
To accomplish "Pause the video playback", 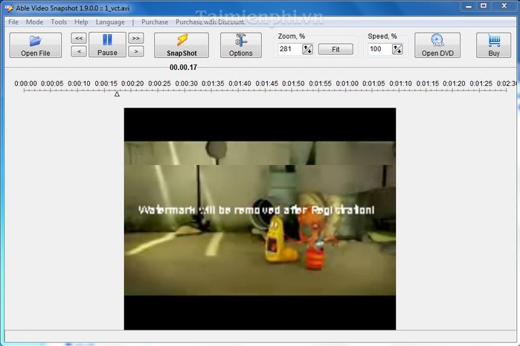I will click(107, 45).
